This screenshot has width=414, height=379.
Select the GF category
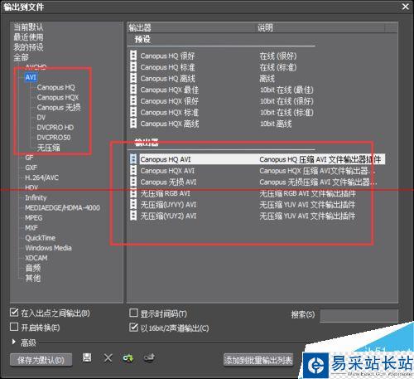click(x=29, y=158)
